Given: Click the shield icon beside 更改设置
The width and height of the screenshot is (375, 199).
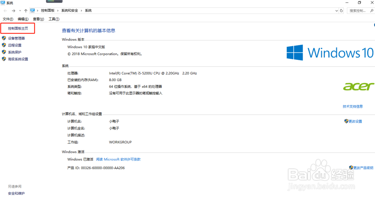Looking at the screenshot, I should pos(346,121).
